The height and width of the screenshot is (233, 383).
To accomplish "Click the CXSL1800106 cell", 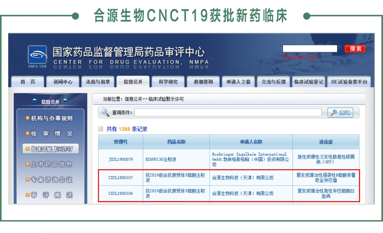I will 121,194.
